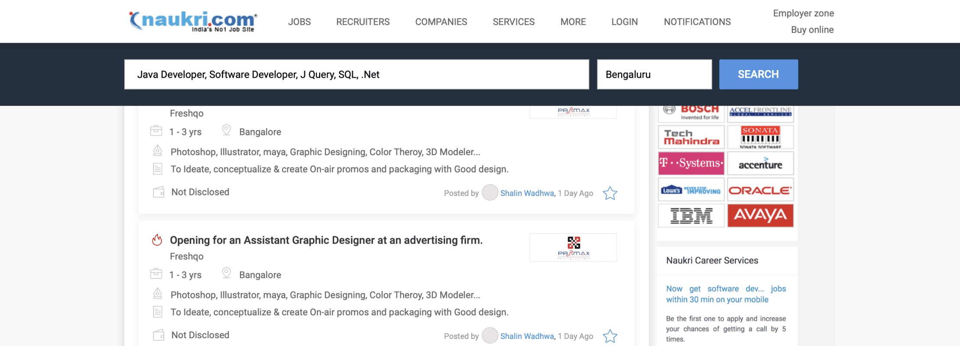Image resolution: width=960 pixels, height=346 pixels.
Task: Click 'Not Disclosed' in the first job card
Action: pos(200,192)
